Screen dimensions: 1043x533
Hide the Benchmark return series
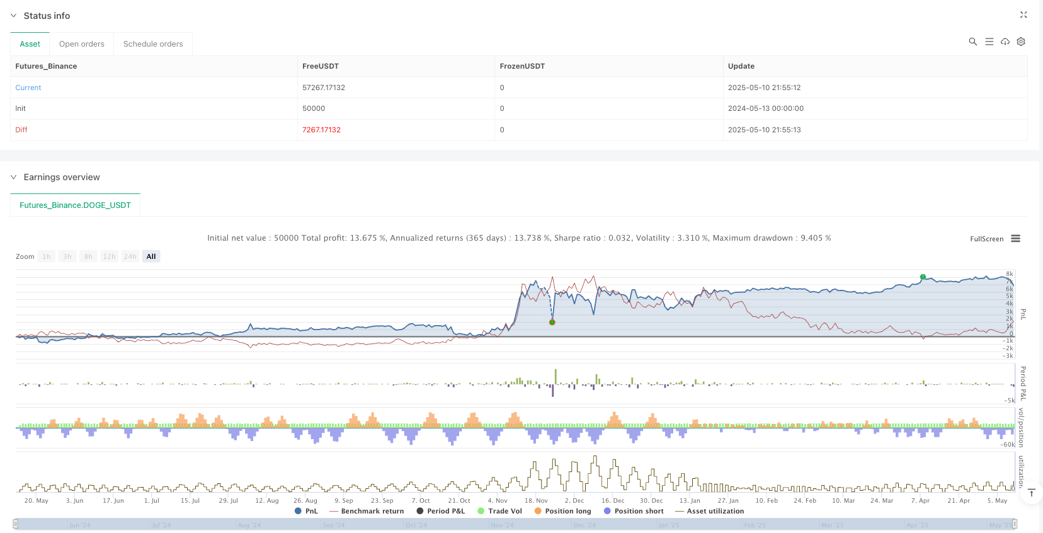[x=367, y=511]
